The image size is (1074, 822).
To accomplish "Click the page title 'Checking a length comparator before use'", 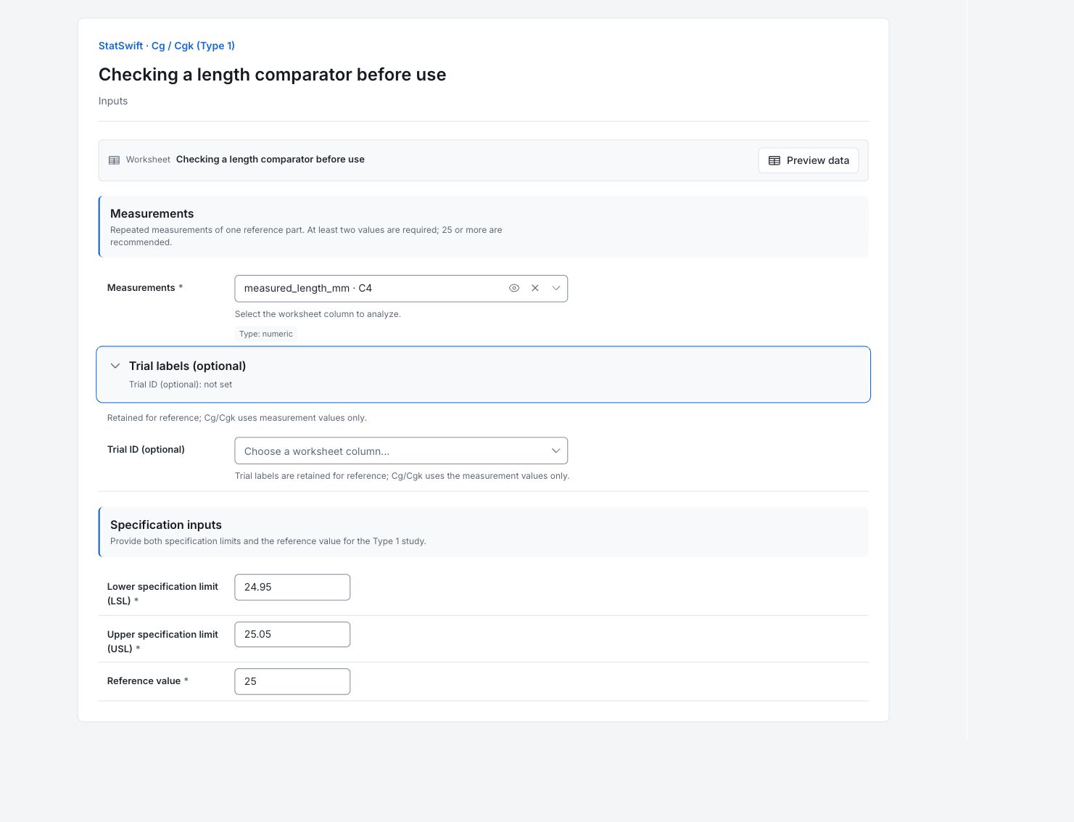I will pyautogui.click(x=272, y=75).
